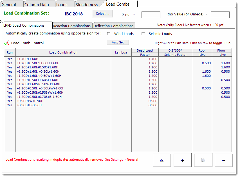Click the move up triangle button
This screenshot has width=240, height=178.
pos(162,160)
